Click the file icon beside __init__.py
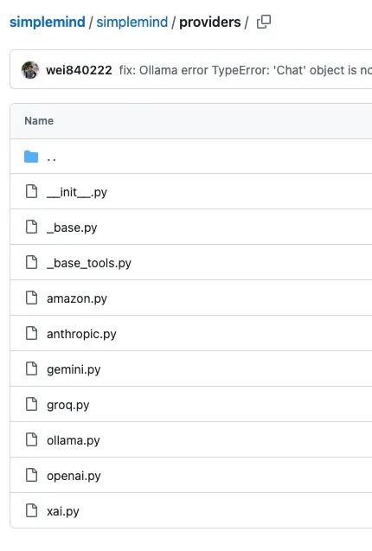The width and height of the screenshot is (372, 551). (x=32, y=191)
